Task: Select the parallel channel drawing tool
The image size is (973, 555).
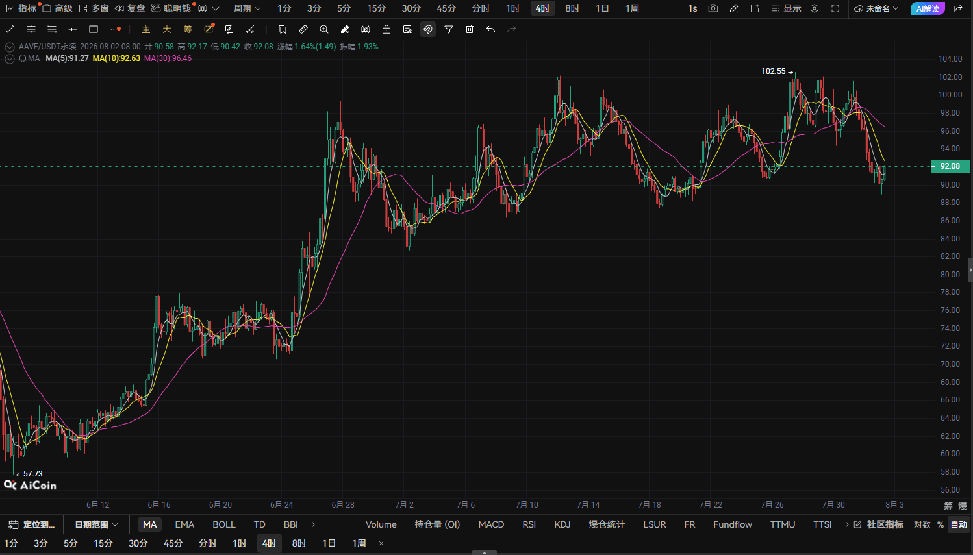Action: 31,29
